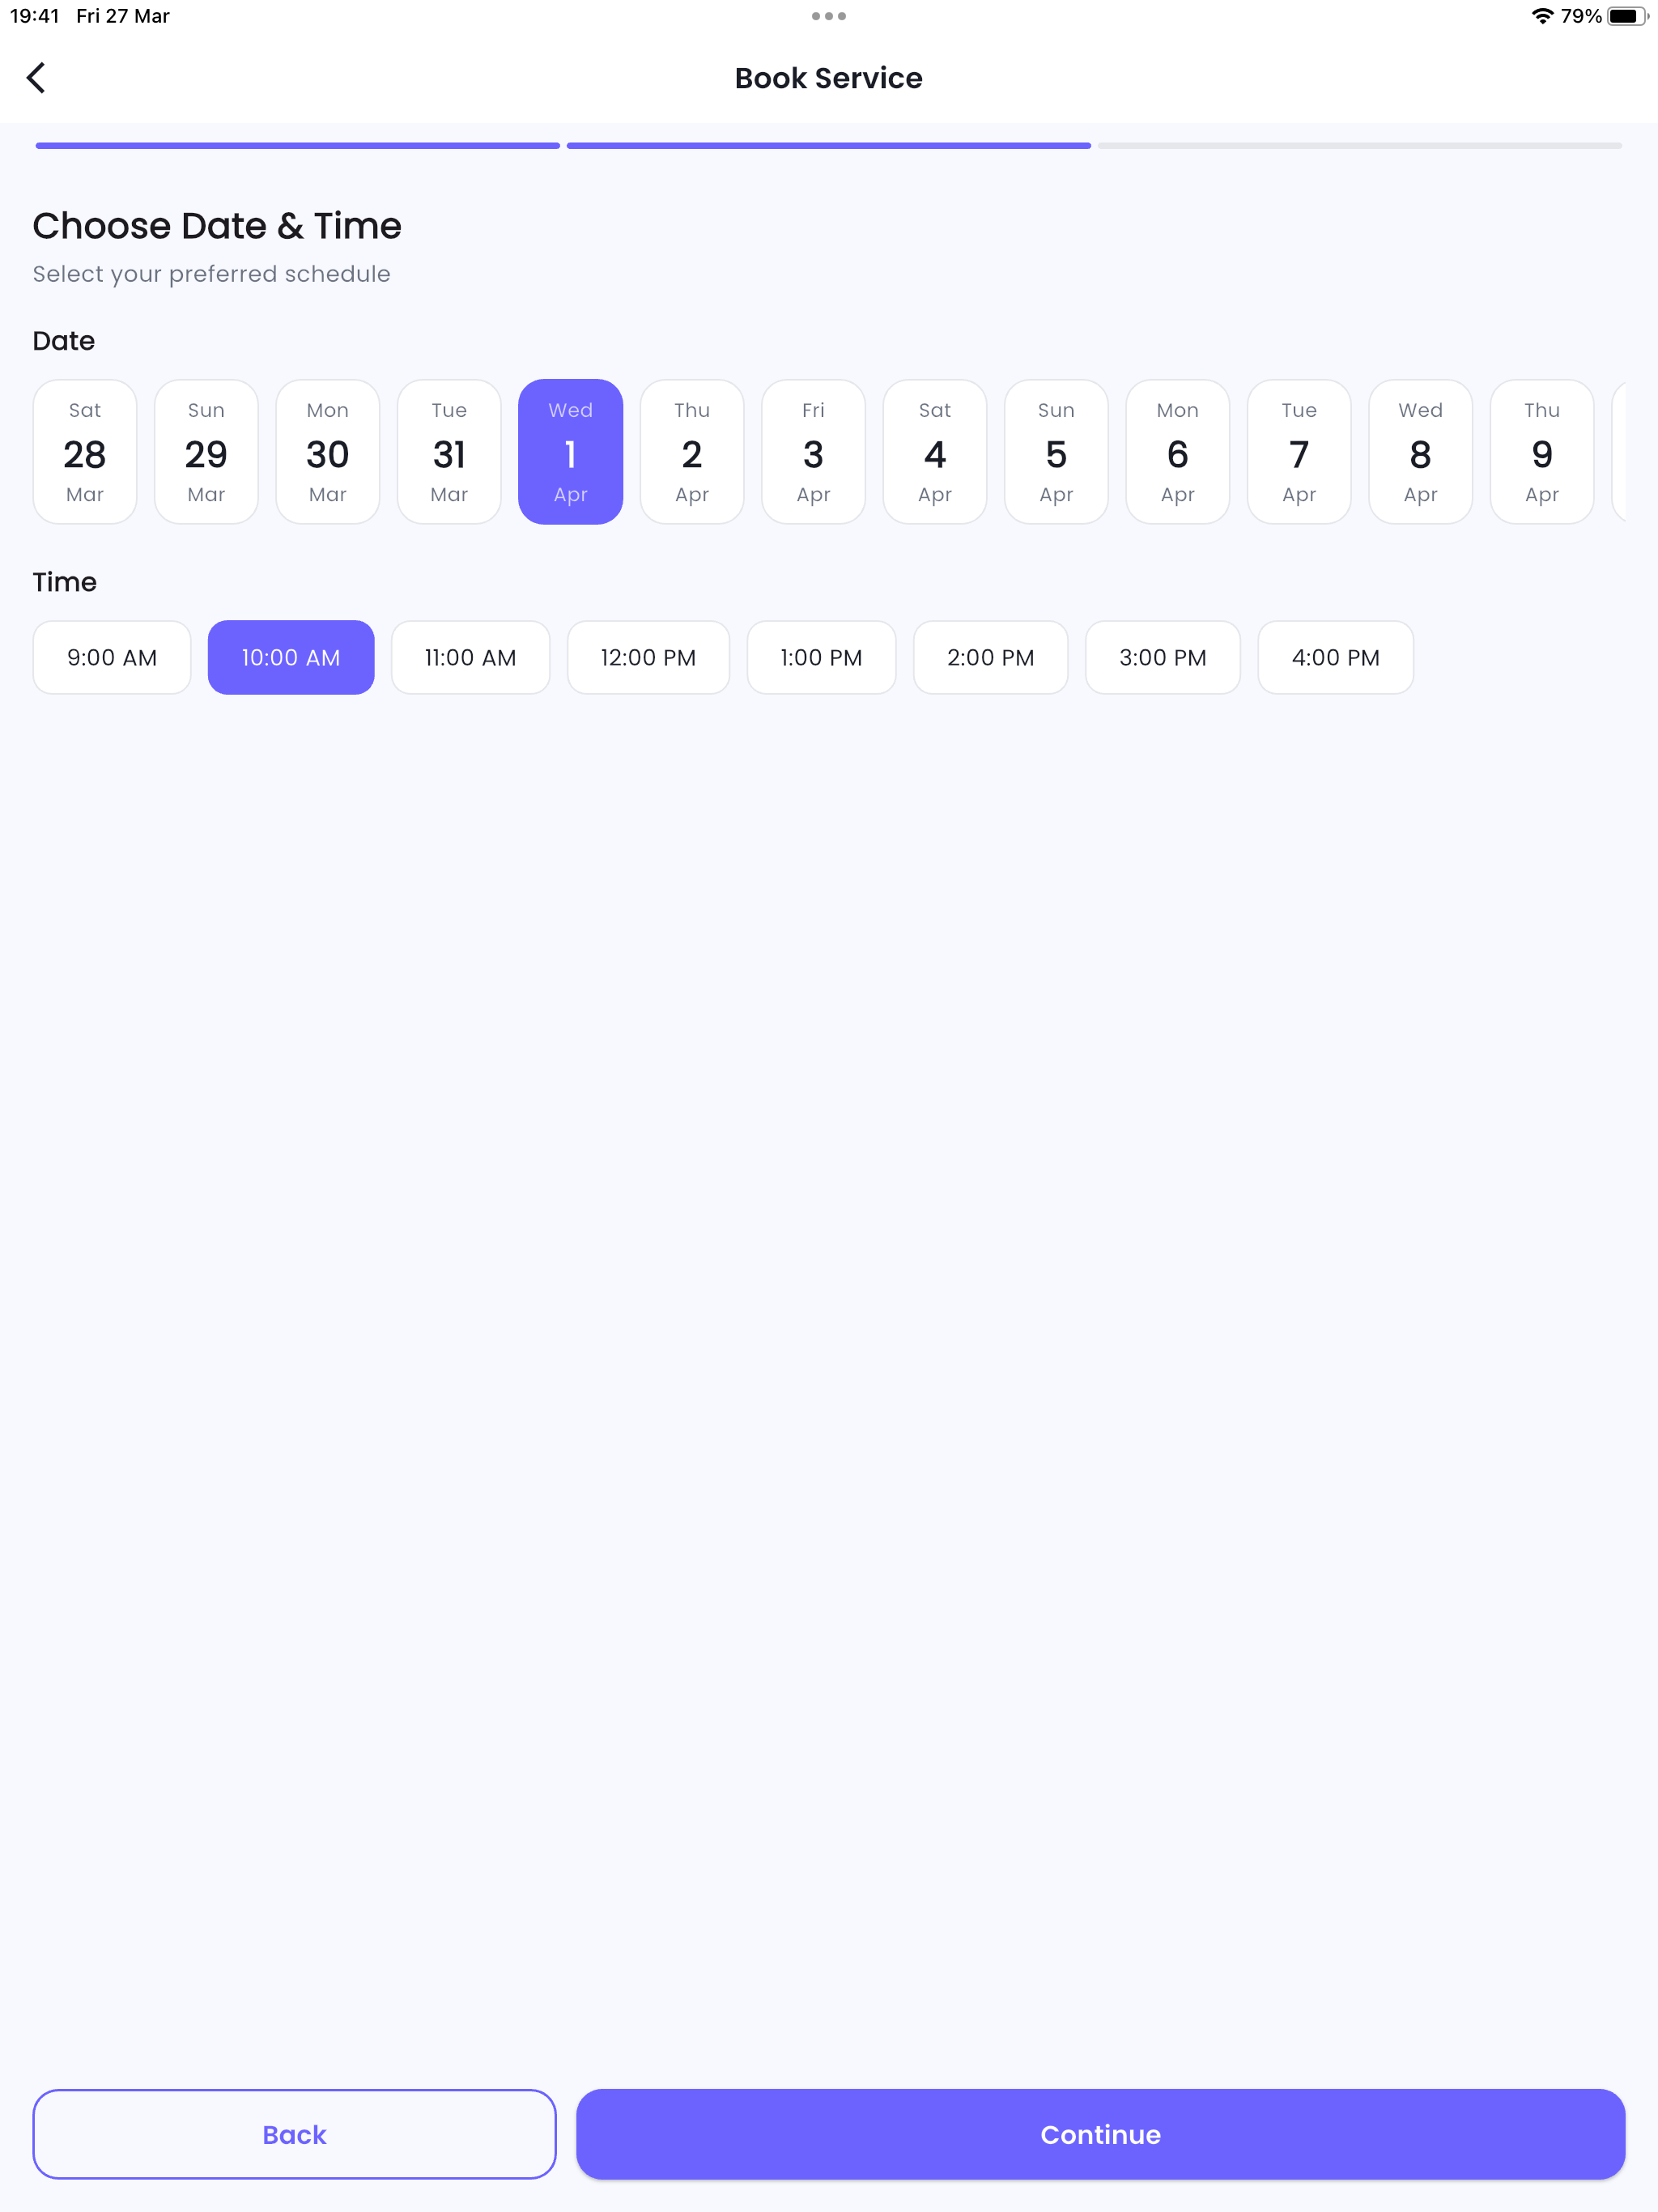Viewport: 1658px width, 2212px height.
Task: Tap the Fri 27 Mar status bar date
Action: pyautogui.click(x=123, y=16)
